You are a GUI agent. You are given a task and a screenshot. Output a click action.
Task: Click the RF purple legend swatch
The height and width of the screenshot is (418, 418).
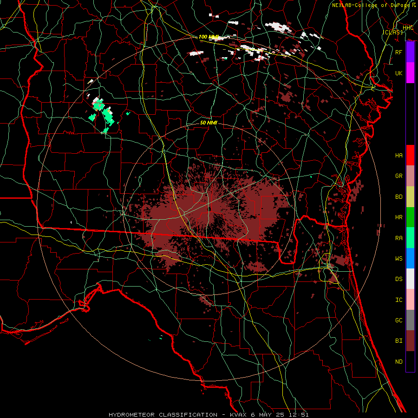(410, 52)
